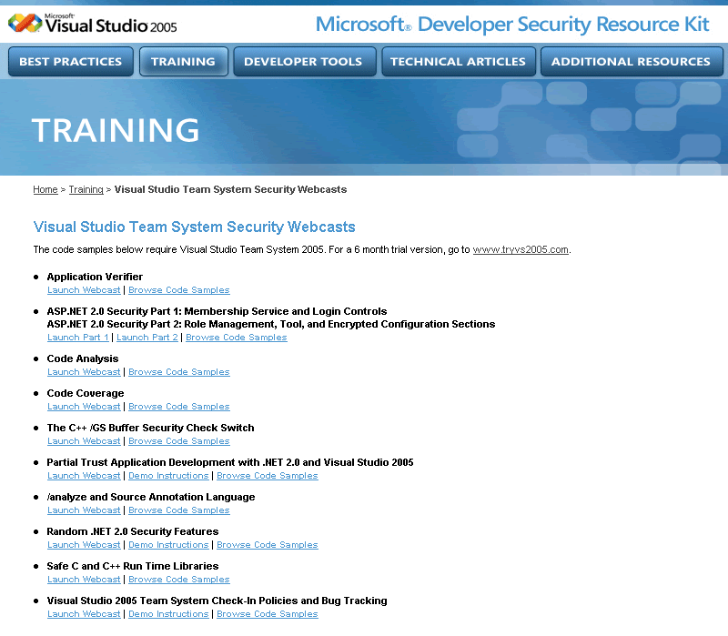Click the Visual Studio 2005 logo
This screenshot has height=636, width=728.
(x=93, y=24)
